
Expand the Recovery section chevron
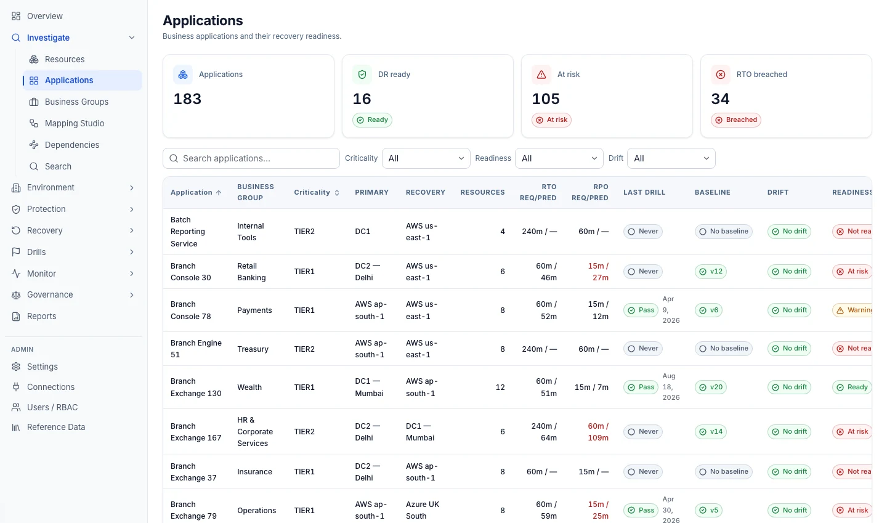132,230
